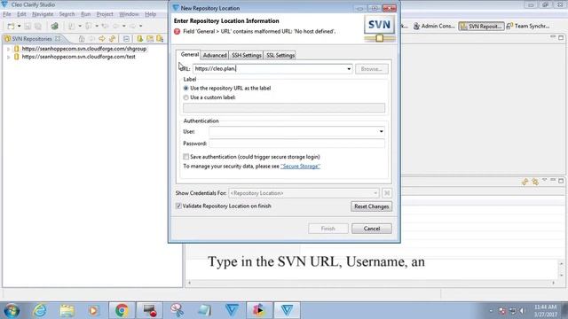Open the User combo box dropdown arrow
The image size is (568, 319).
point(381,132)
